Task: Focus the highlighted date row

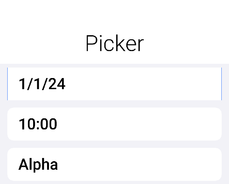Action: click(x=114, y=84)
